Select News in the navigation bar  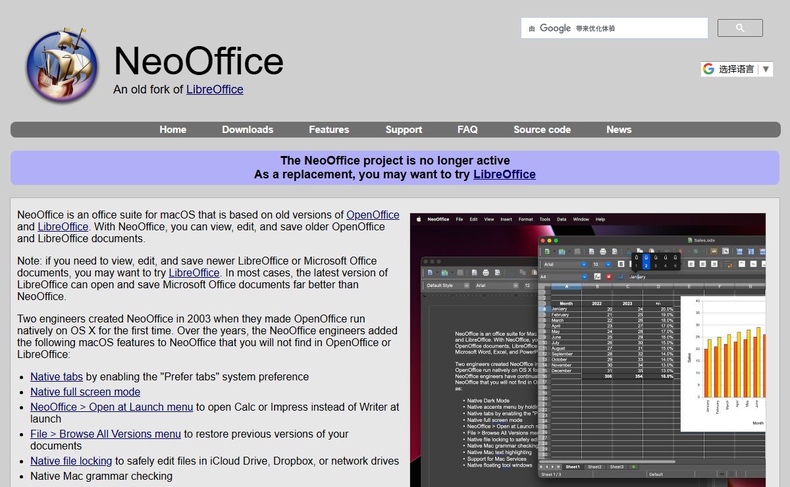tap(618, 130)
